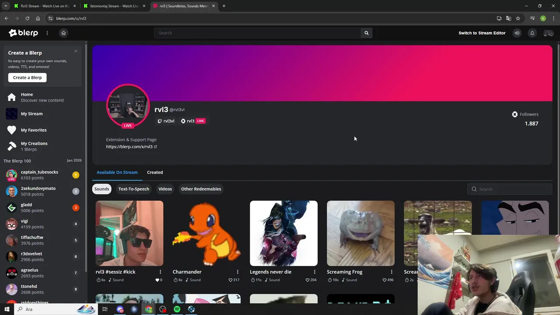
Task: Open a new browser tab
Action: pyautogui.click(x=224, y=6)
